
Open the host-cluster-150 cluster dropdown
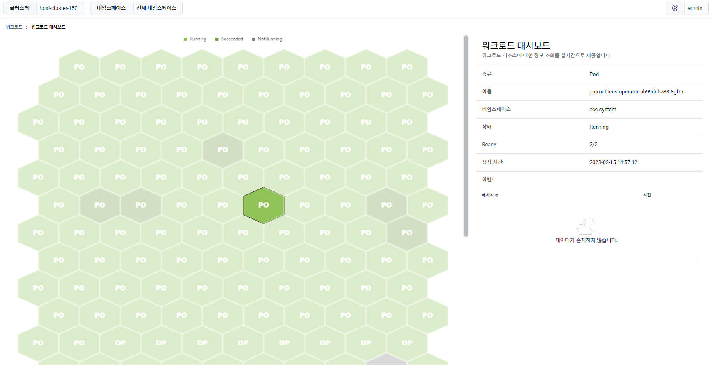tap(59, 8)
